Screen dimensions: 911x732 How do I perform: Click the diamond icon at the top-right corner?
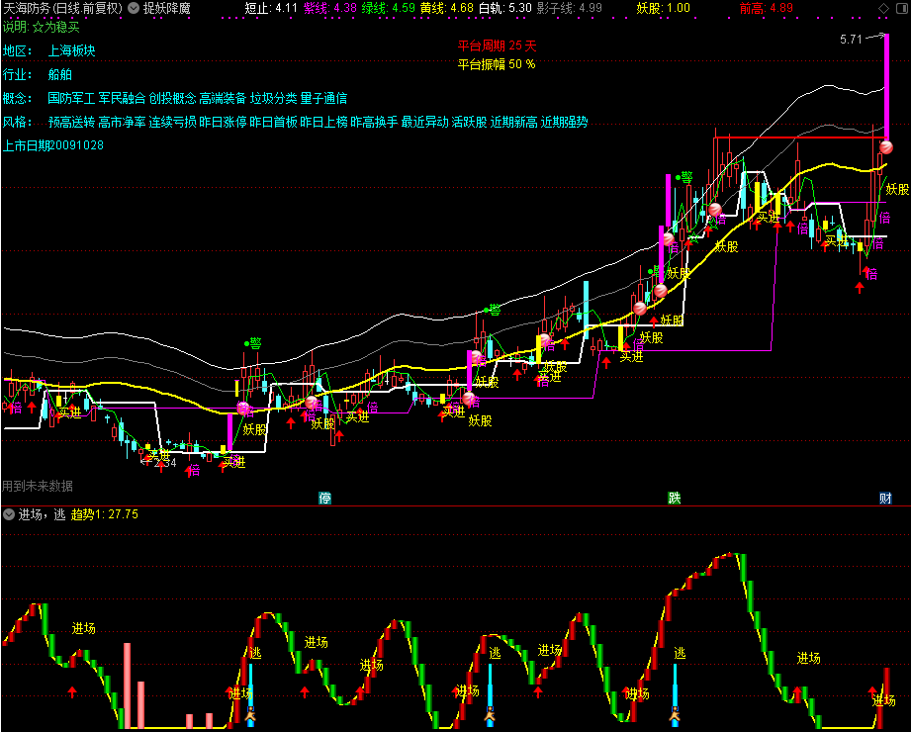[x=883, y=8]
